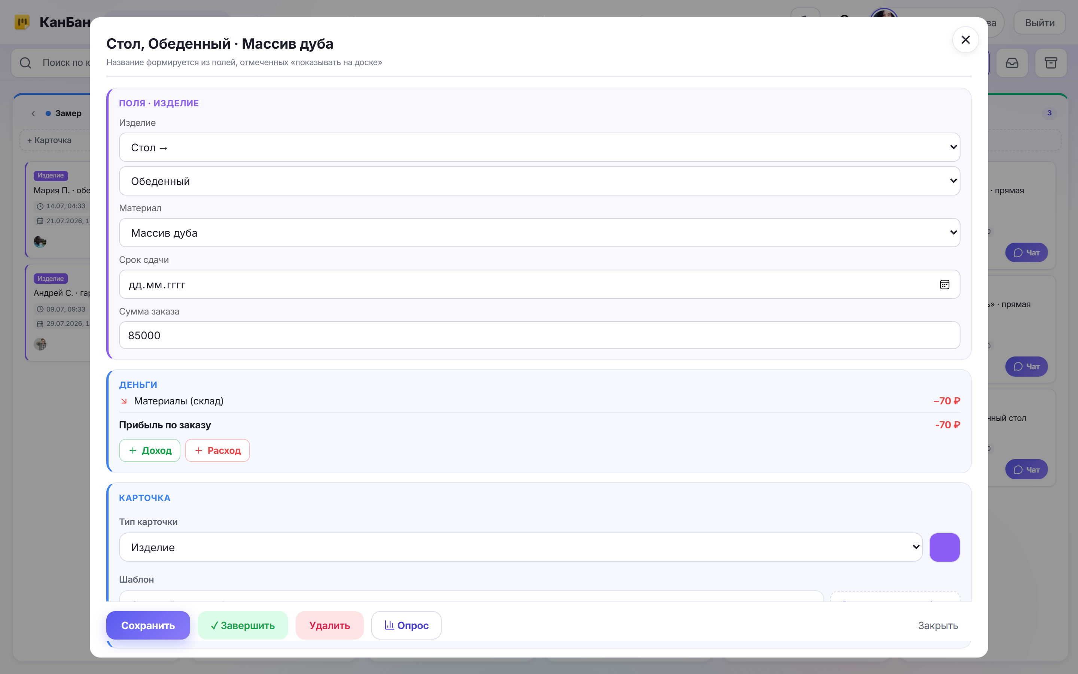The width and height of the screenshot is (1078, 674).
Task: Click the Материалы (склад) expense row
Action: pyautogui.click(x=539, y=401)
